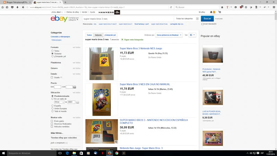277x156 pixels.
Task: Click the green 'Sigue esta búsqueda' plus icon
Action: click(122, 40)
